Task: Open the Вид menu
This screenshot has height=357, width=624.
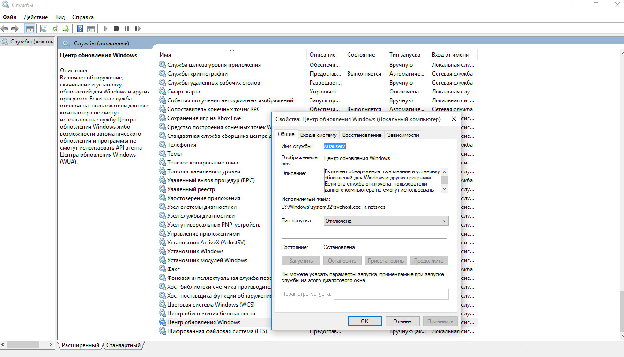Action: [60, 17]
